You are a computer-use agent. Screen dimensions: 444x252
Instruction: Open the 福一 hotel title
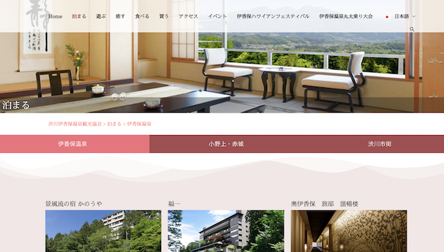click(x=174, y=204)
